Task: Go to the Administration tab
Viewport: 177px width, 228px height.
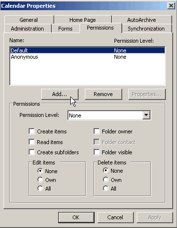Action: pos(28,29)
